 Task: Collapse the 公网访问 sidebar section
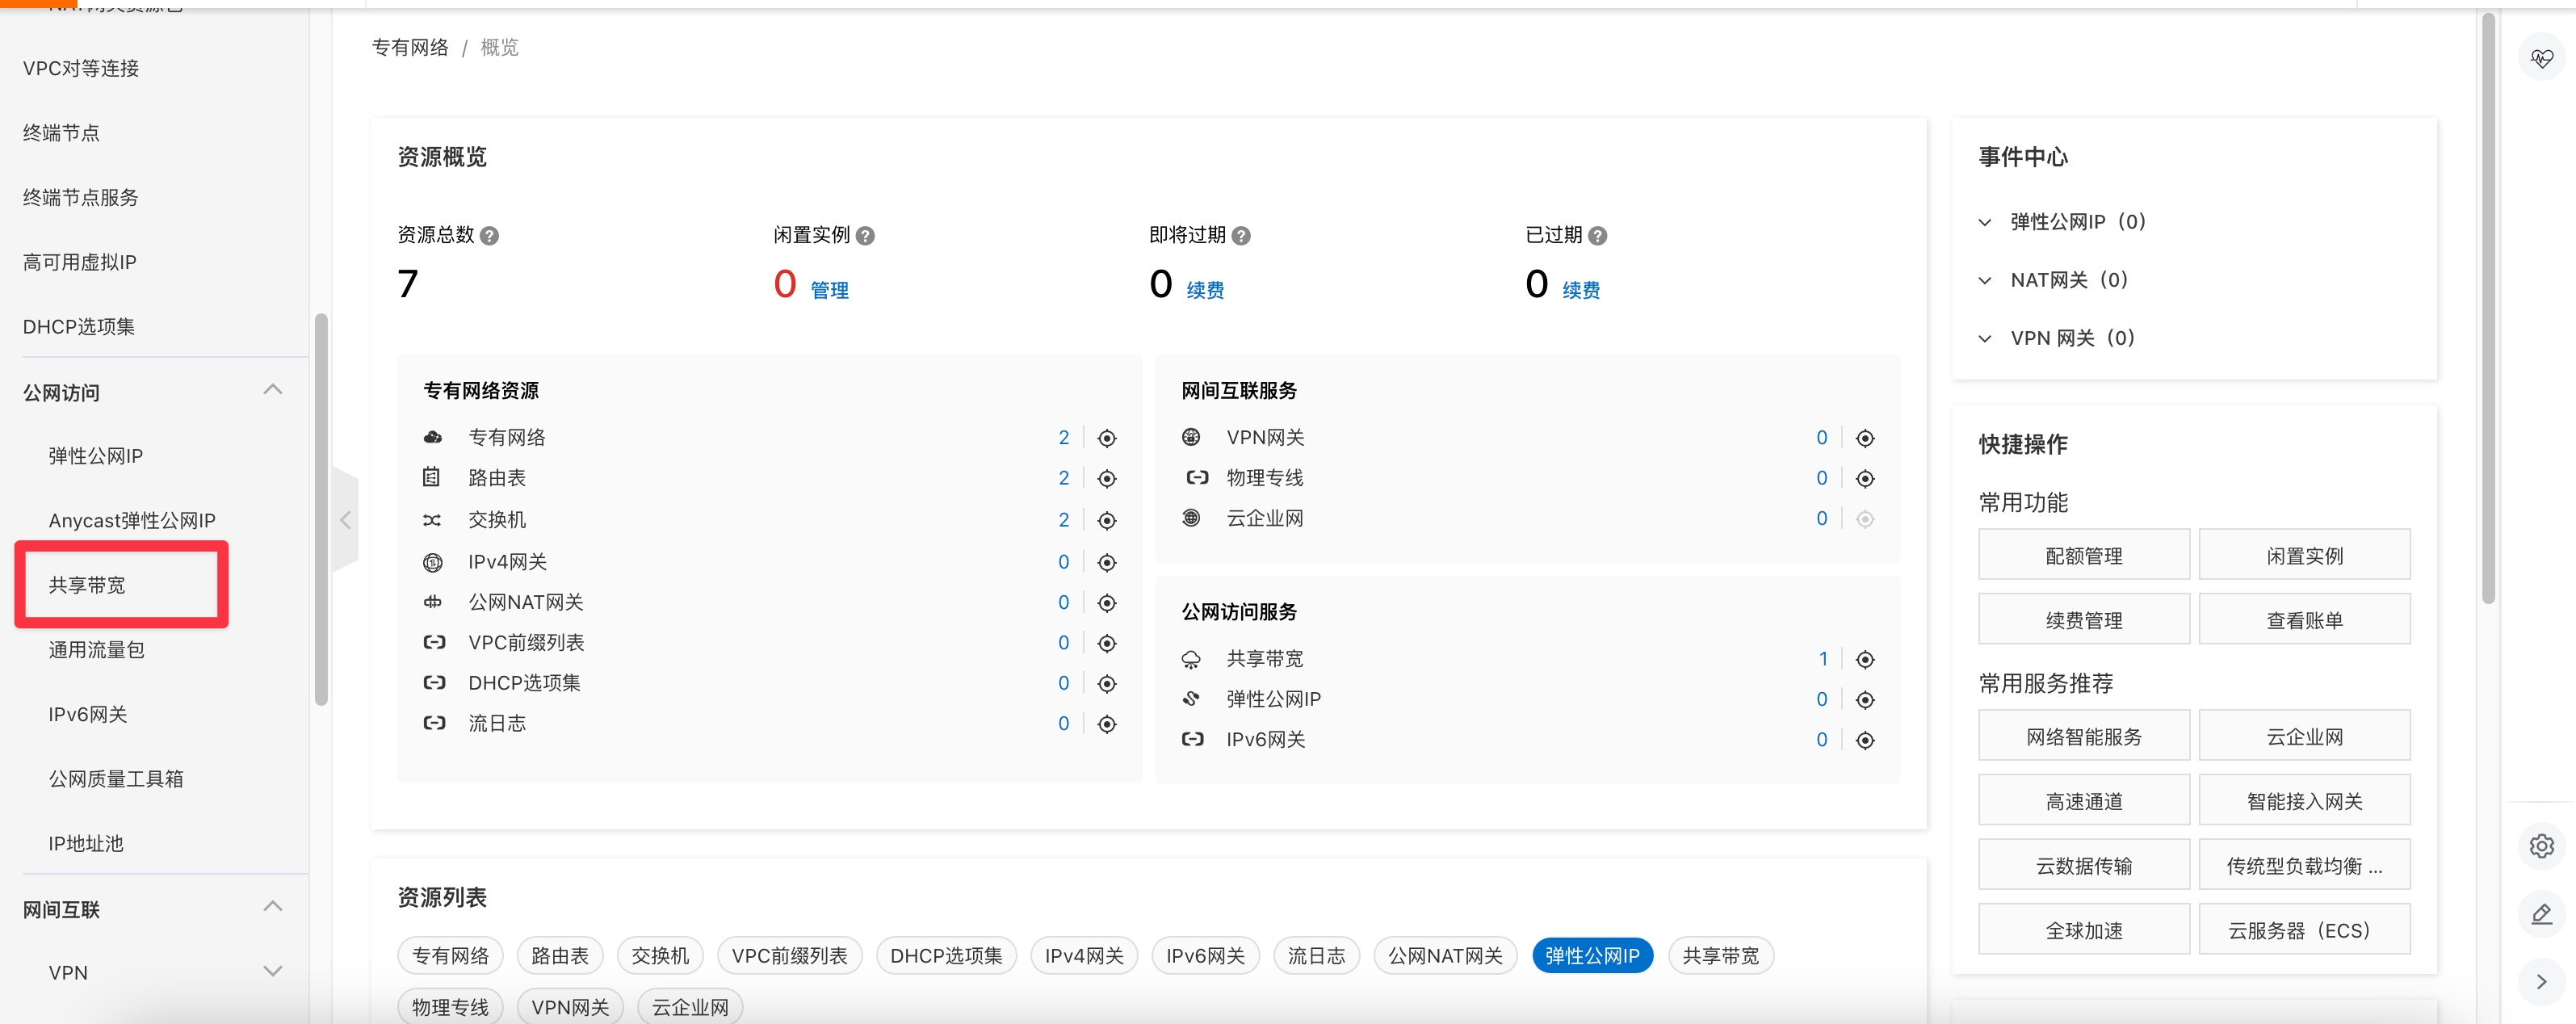click(x=272, y=391)
